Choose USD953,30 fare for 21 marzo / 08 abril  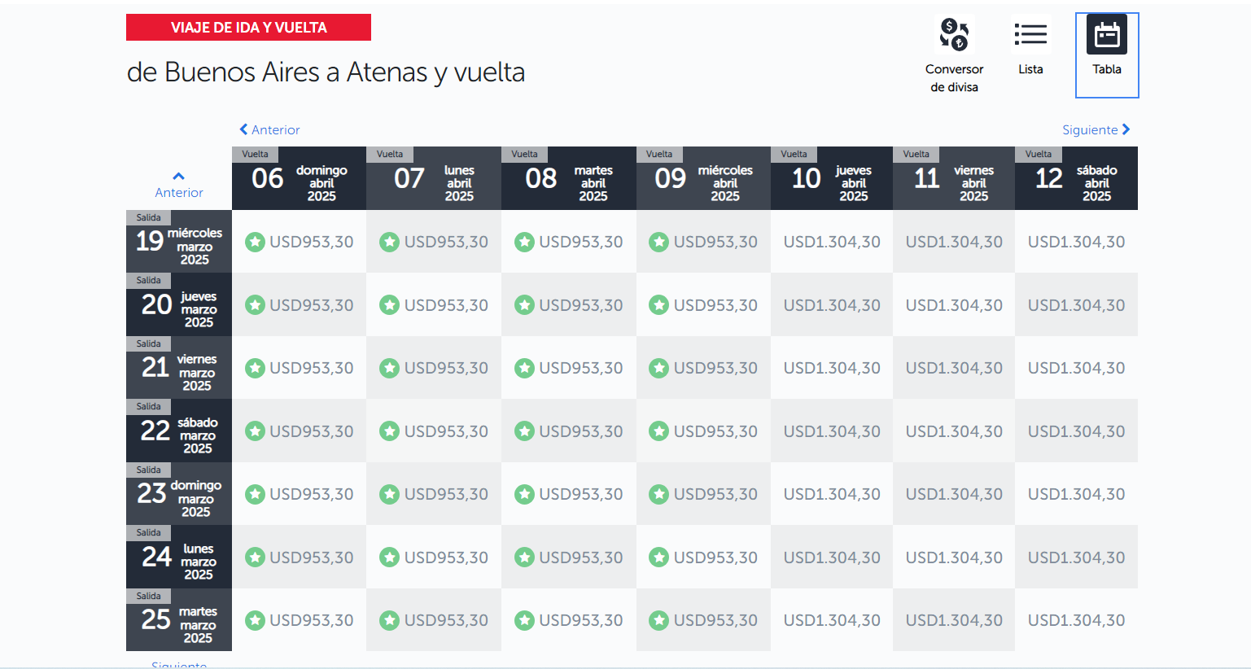[569, 368]
